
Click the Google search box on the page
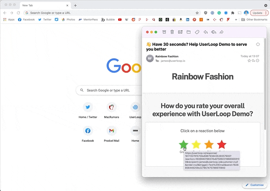[x=109, y=90]
